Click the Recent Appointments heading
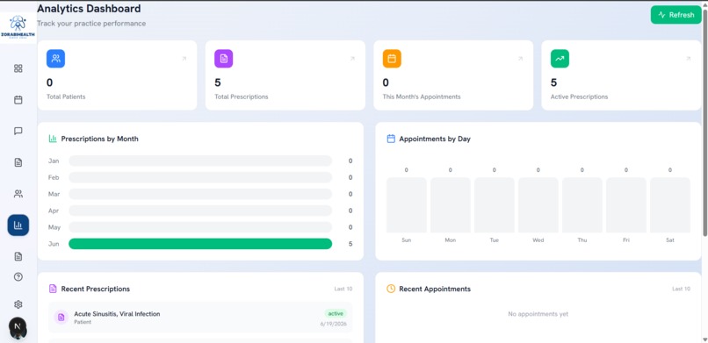 pyautogui.click(x=435, y=289)
